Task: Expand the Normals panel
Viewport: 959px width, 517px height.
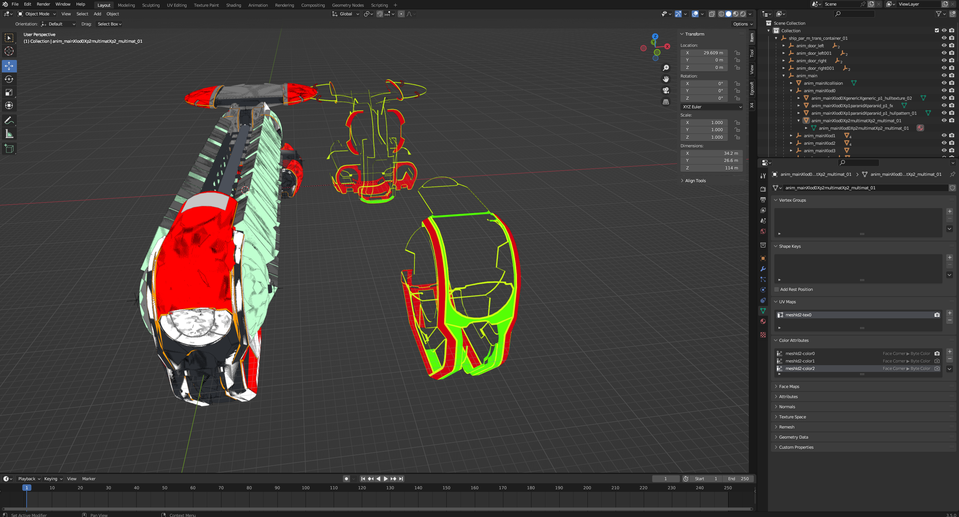Action: (787, 407)
